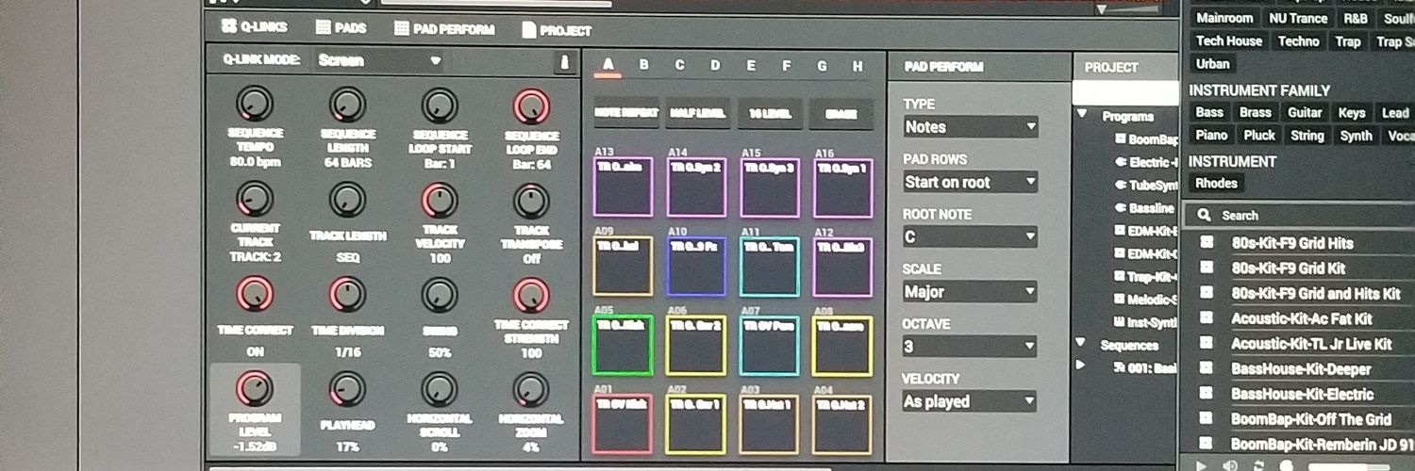This screenshot has width=1415, height=471.
Task: Toggle the Tech House genre tag
Action: coord(1229,41)
